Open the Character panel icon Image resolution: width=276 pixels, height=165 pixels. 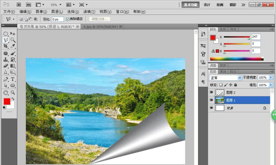coord(203,74)
